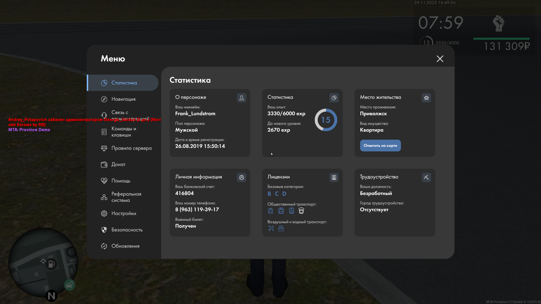
Task: Click the license badge icon in Лицензии card
Action: click(x=334, y=177)
